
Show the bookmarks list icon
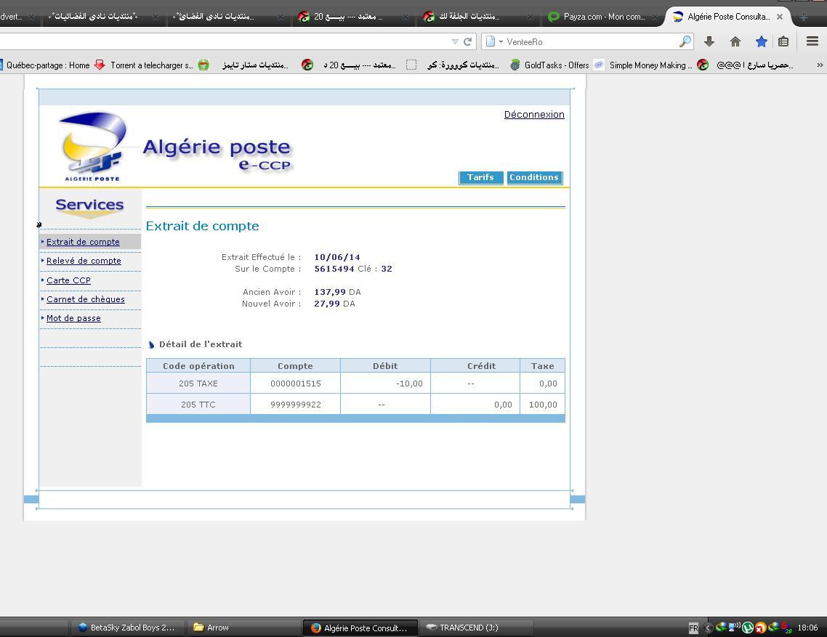click(x=783, y=41)
